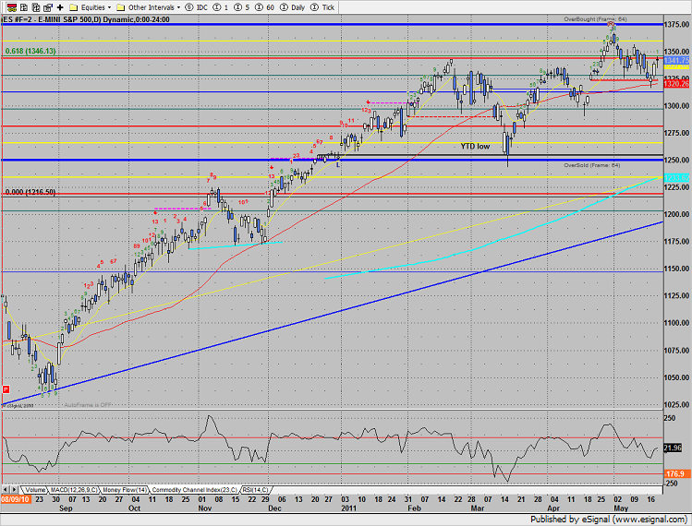This screenshot has width=692, height=526.
Task: Click the 0.000 (1216.50) Fibonacci label
Action: [30, 192]
